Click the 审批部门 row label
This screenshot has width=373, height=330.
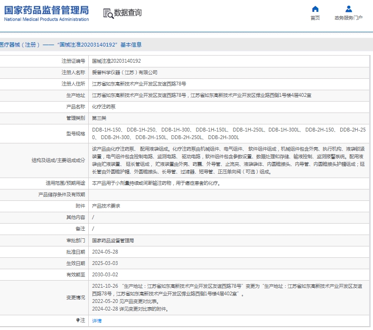coord(75,240)
